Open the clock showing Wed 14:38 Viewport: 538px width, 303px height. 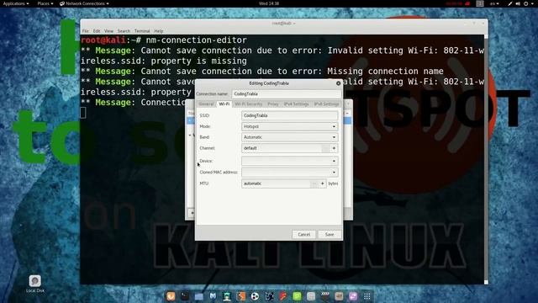point(269,3)
